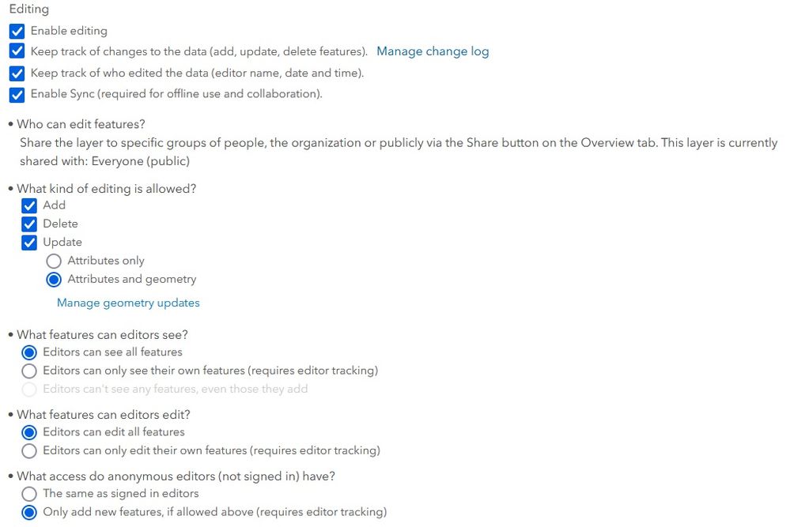Select the Attributes only radio button
The width and height of the screenshot is (790, 527).
[54, 261]
